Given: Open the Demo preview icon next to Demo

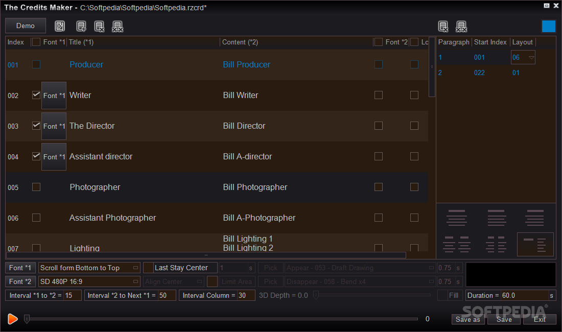Looking at the screenshot, I should pos(60,26).
